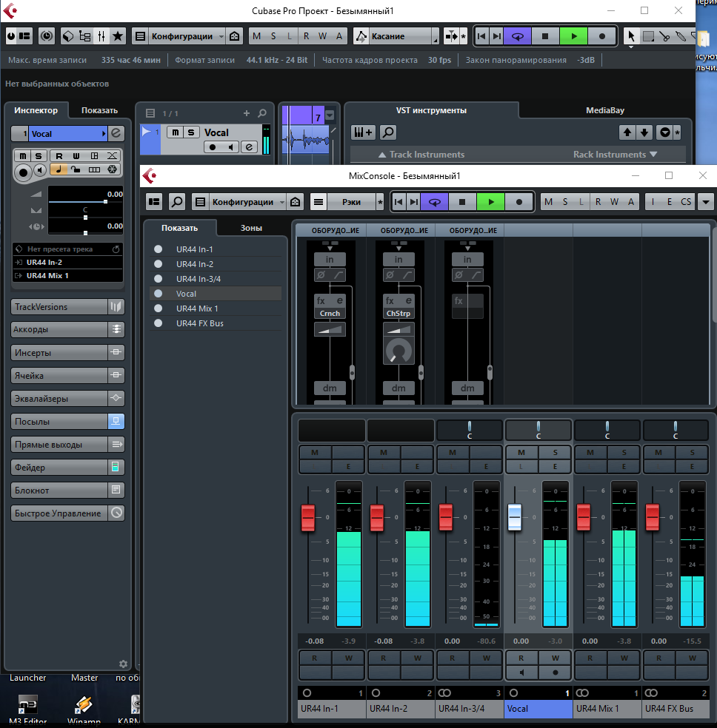Click the Crnch effect on first hardware channel
717x728 pixels.
point(330,314)
